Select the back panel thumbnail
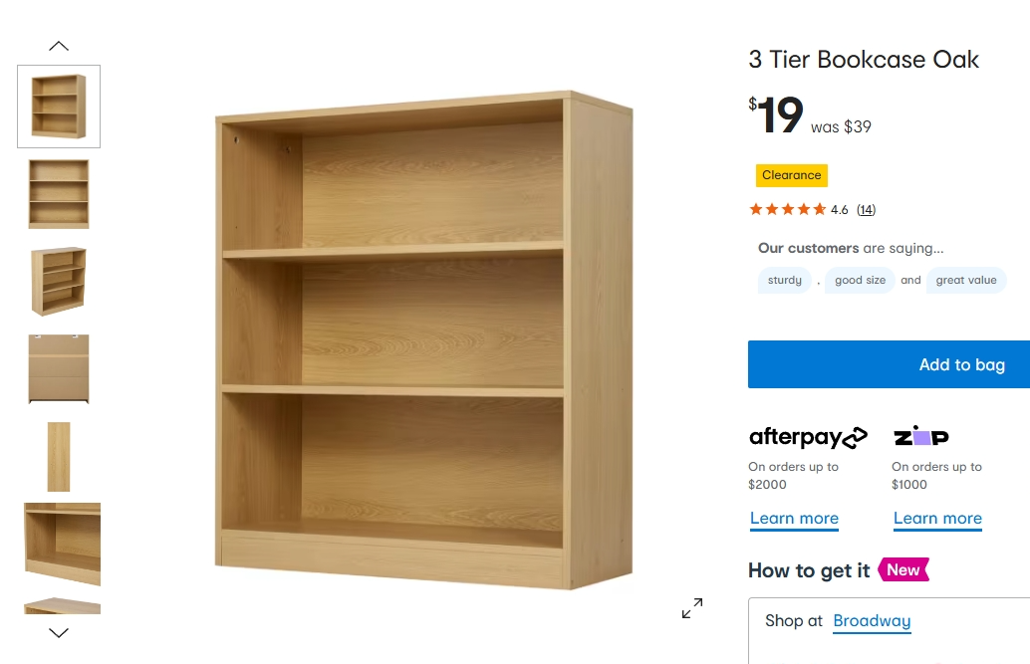 click(x=59, y=368)
